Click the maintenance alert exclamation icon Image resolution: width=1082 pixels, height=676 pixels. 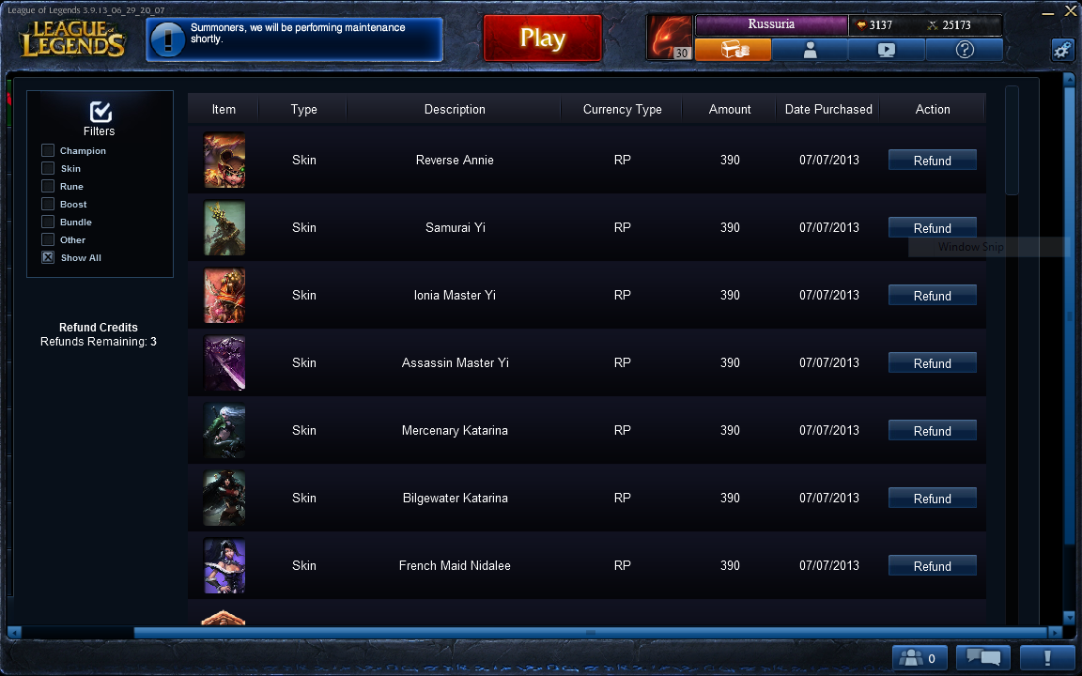pos(168,39)
